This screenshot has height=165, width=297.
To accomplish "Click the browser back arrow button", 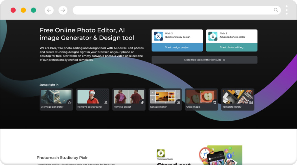I will [49, 10].
